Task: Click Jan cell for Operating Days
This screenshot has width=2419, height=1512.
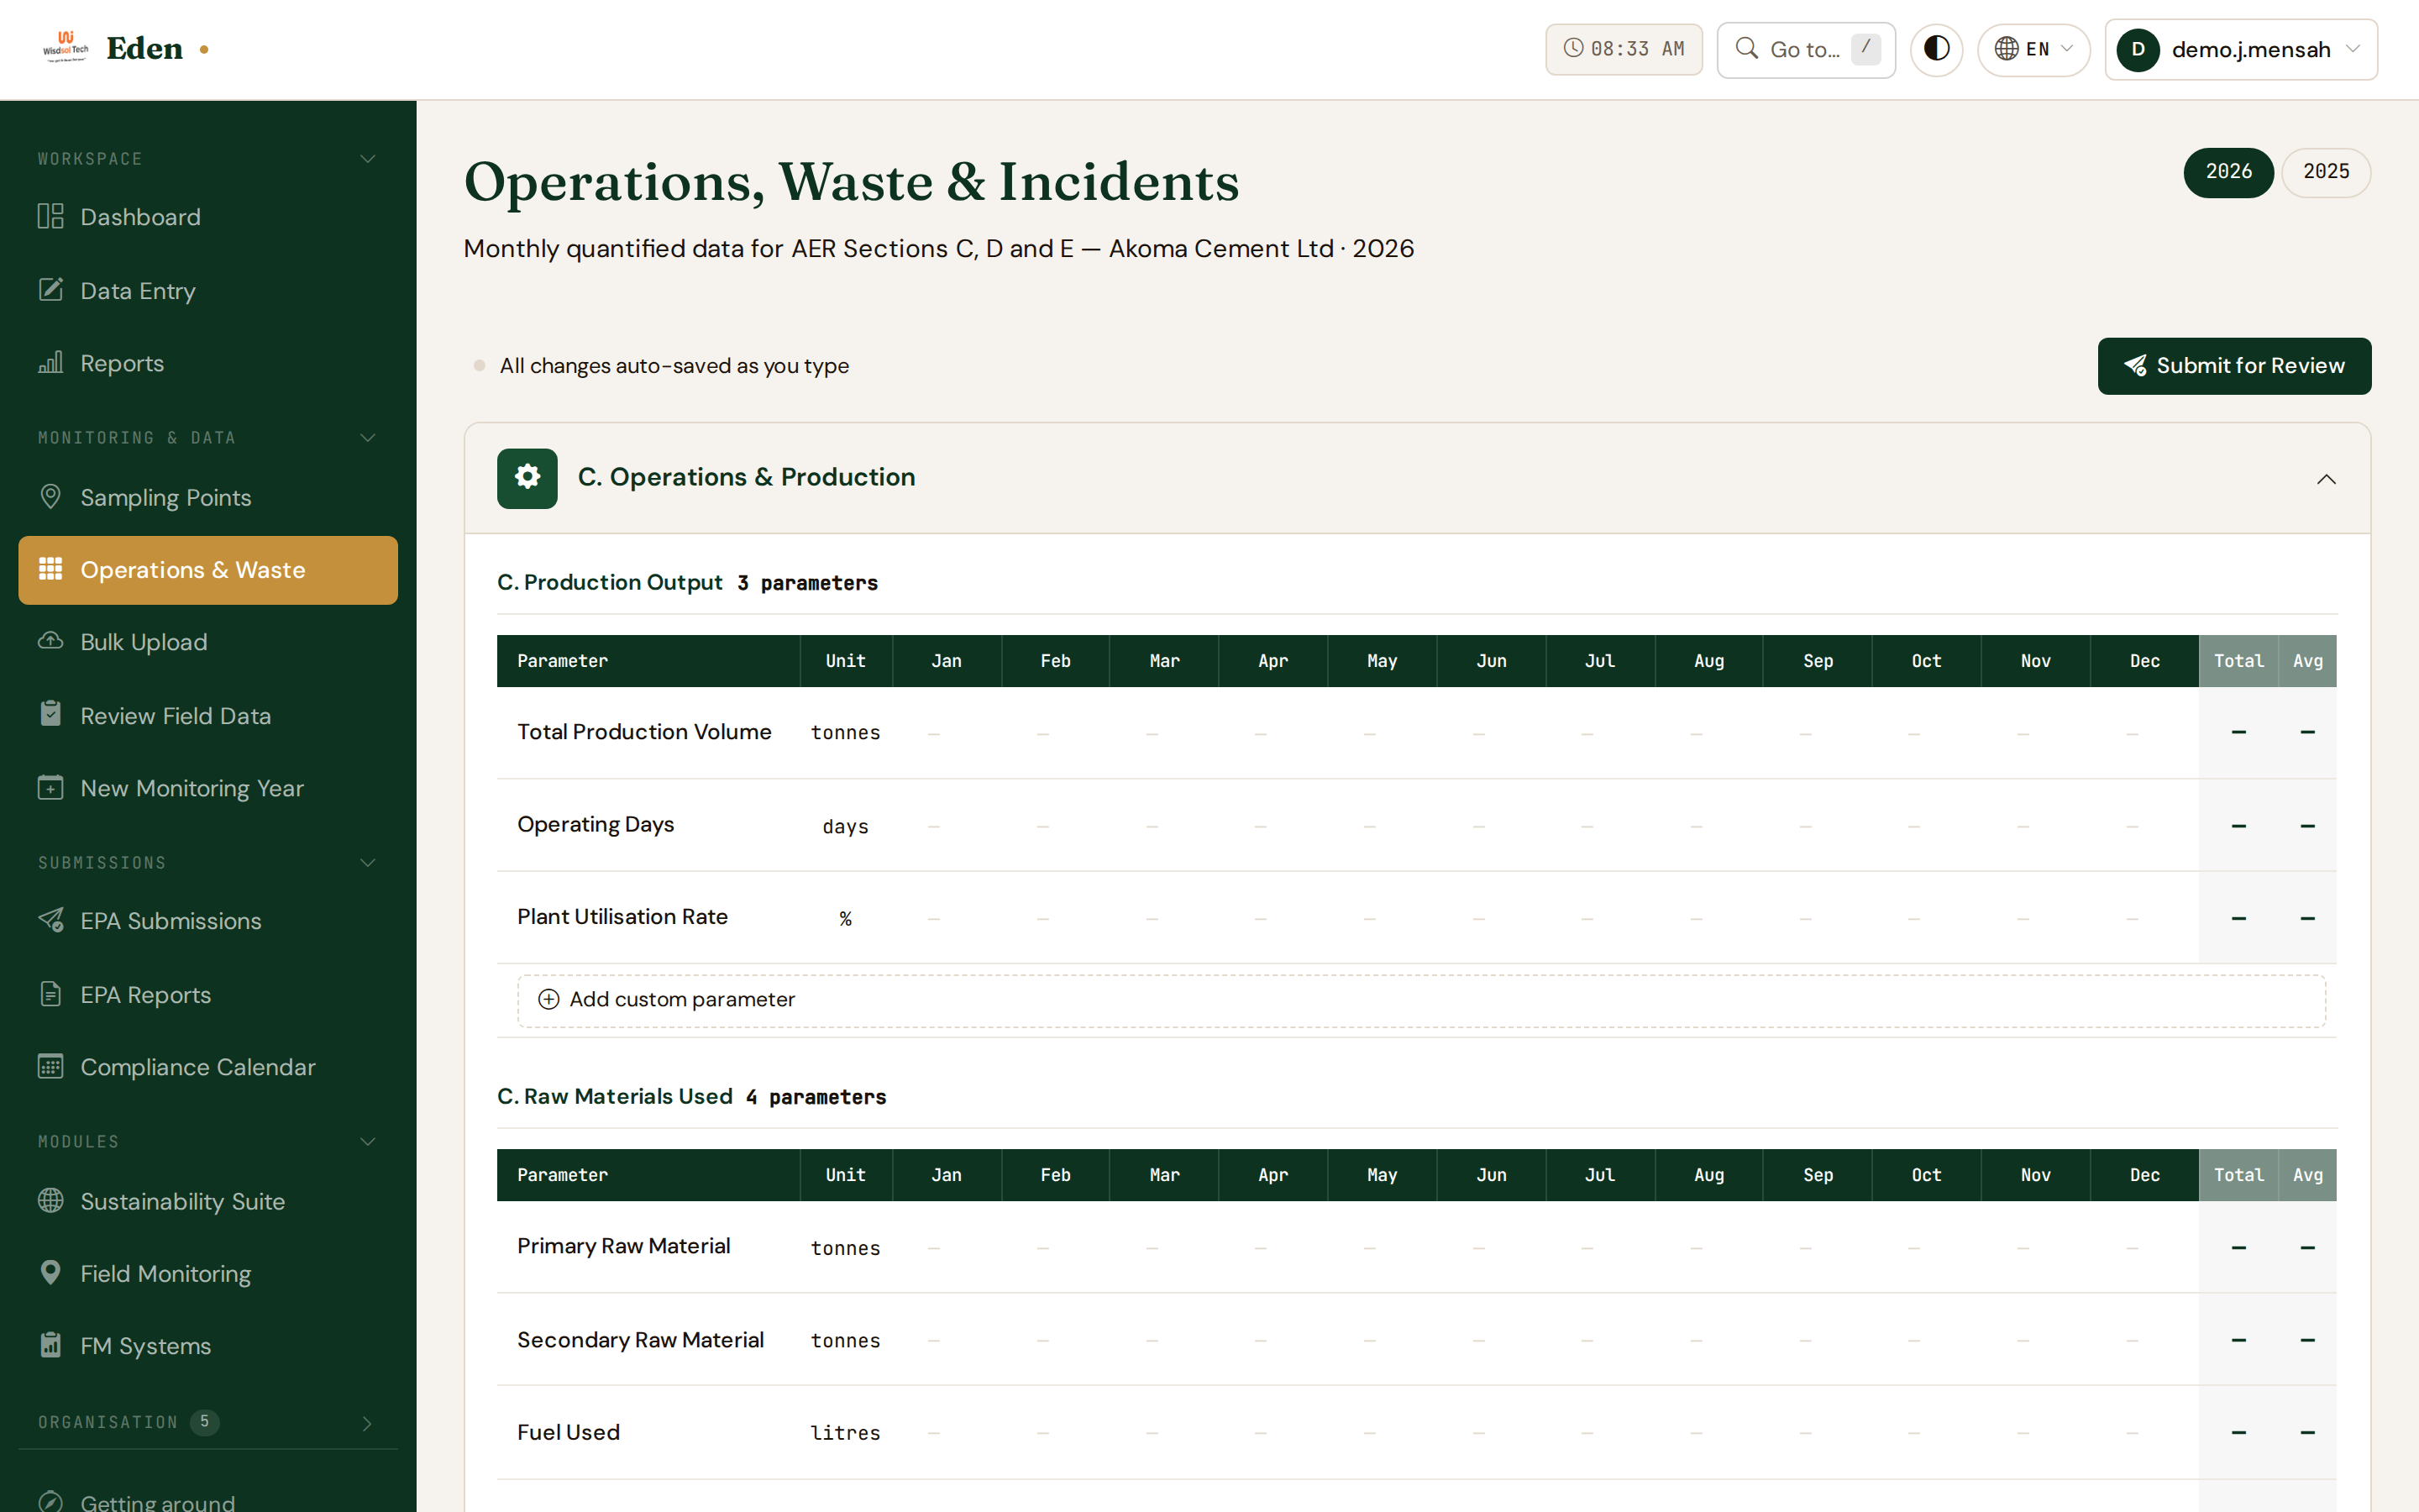Action: point(947,826)
